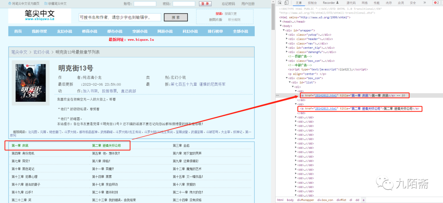Viewport: 443px width, 203px height.
Task: Activate the DevTools inspect element picker icon
Action: tap(279, 3)
